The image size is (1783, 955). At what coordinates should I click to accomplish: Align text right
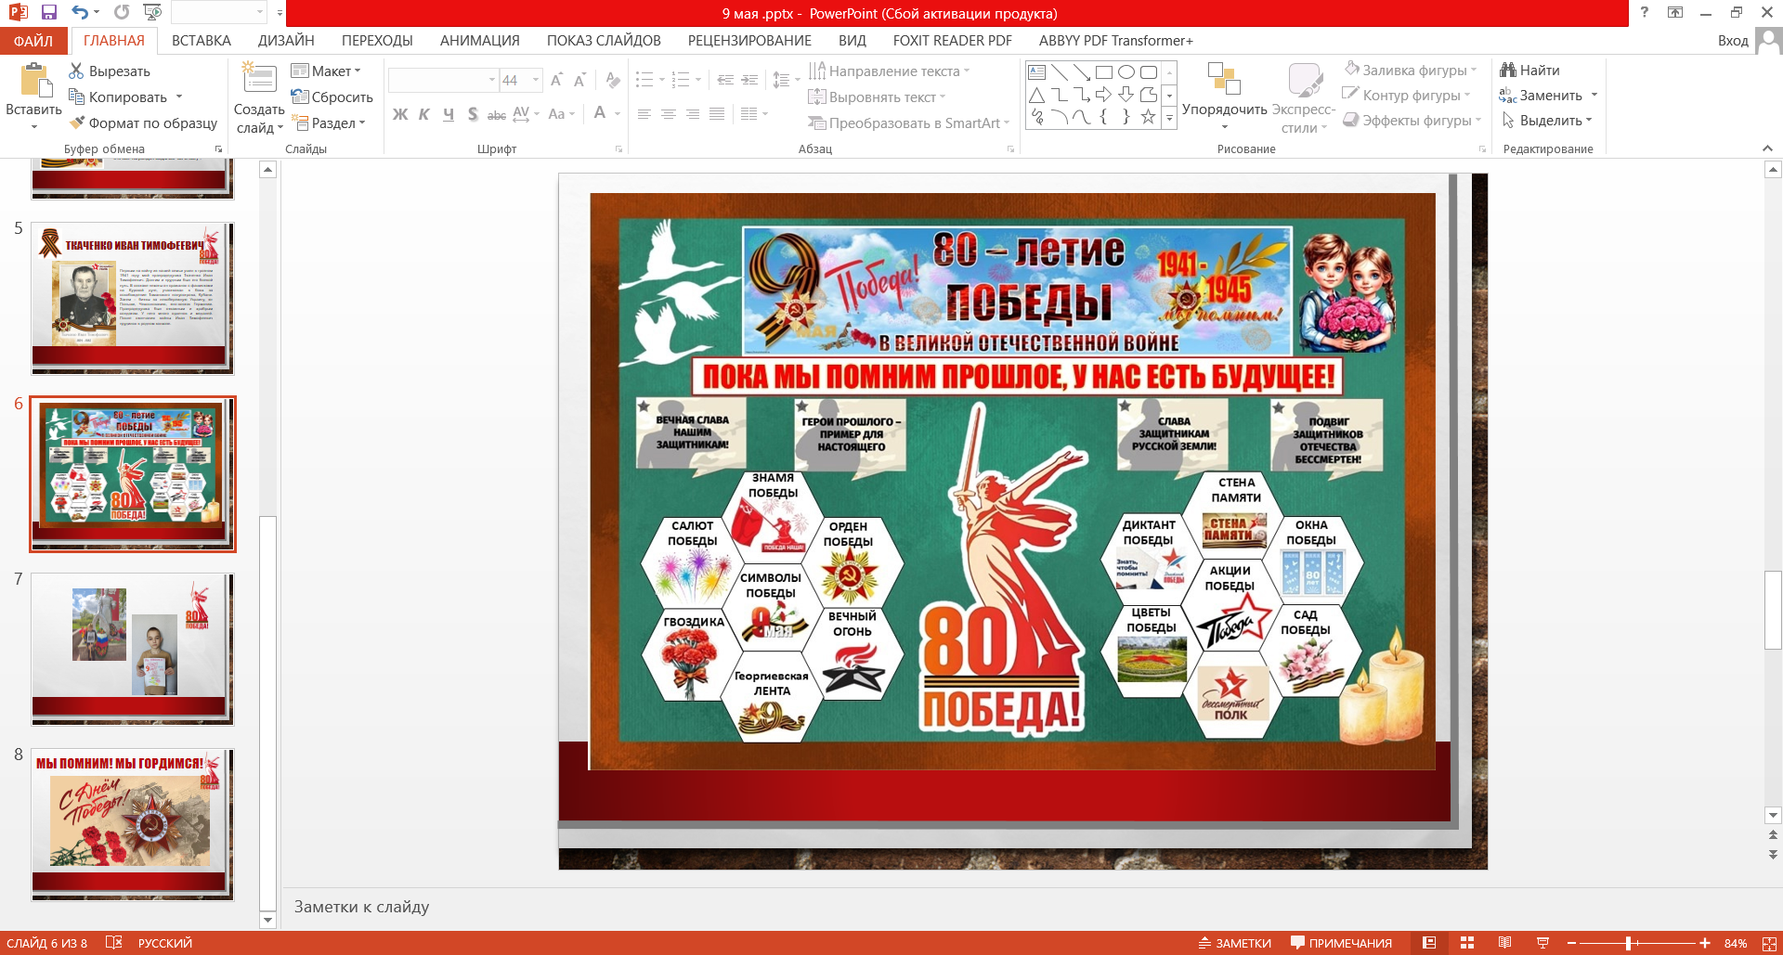coord(693,114)
